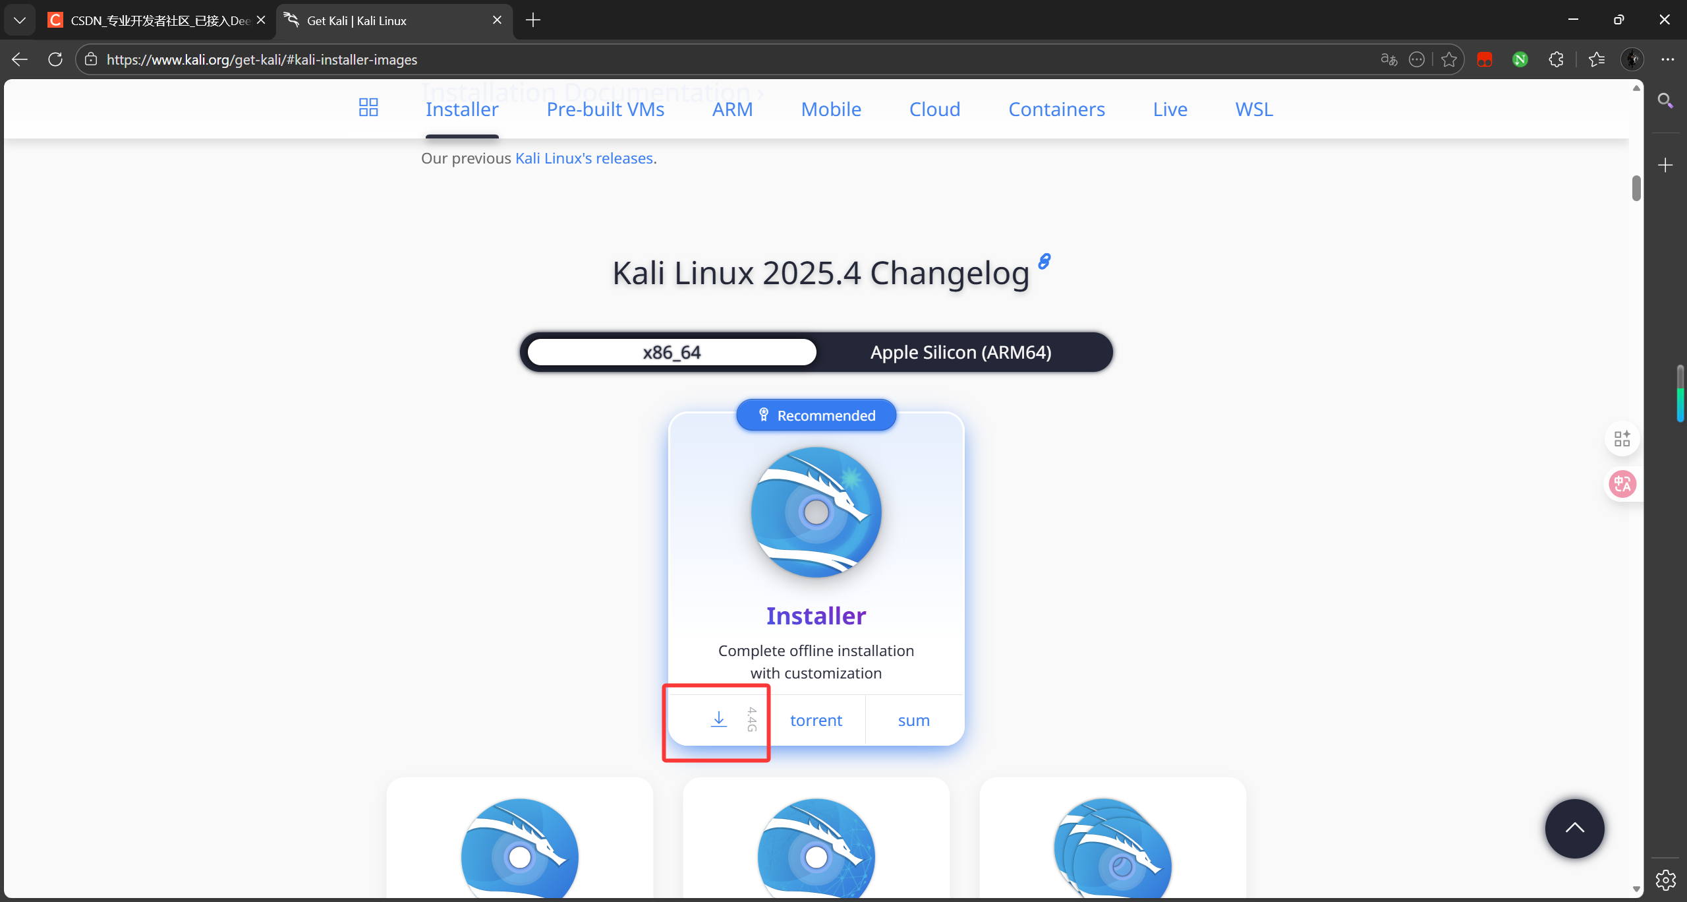Switch to the Containers tab
The image size is (1687, 902).
(x=1056, y=109)
